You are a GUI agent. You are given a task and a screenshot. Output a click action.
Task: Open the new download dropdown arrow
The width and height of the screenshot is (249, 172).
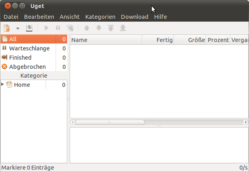pyautogui.click(x=18, y=28)
